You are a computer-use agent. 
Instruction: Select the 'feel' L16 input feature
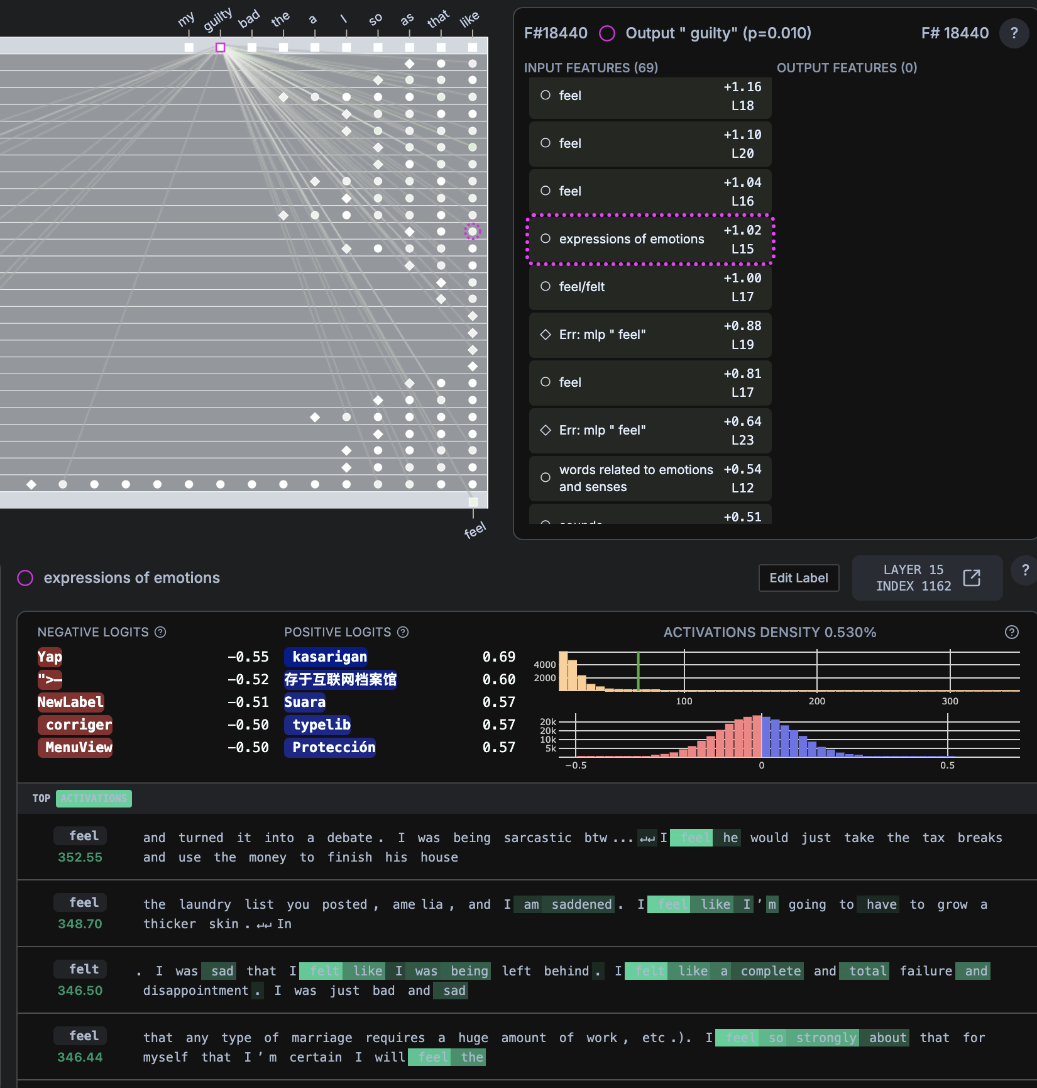tap(650, 192)
